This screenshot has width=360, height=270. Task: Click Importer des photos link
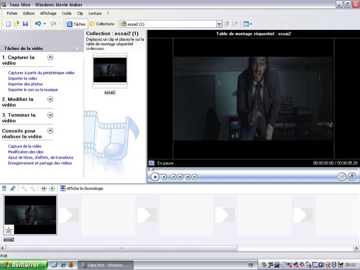coord(26,84)
